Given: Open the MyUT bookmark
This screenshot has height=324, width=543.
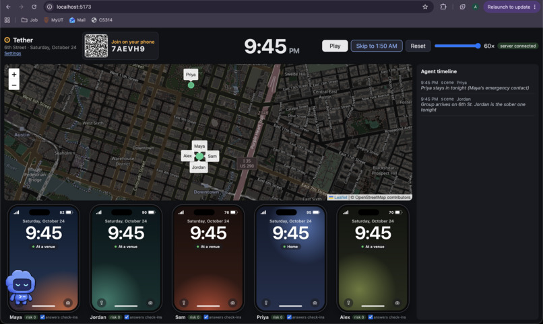Looking at the screenshot, I should [54, 20].
